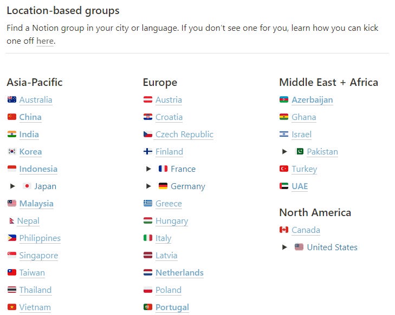Follow the Latvia group link
This screenshot has height=315, width=395.
point(166,256)
